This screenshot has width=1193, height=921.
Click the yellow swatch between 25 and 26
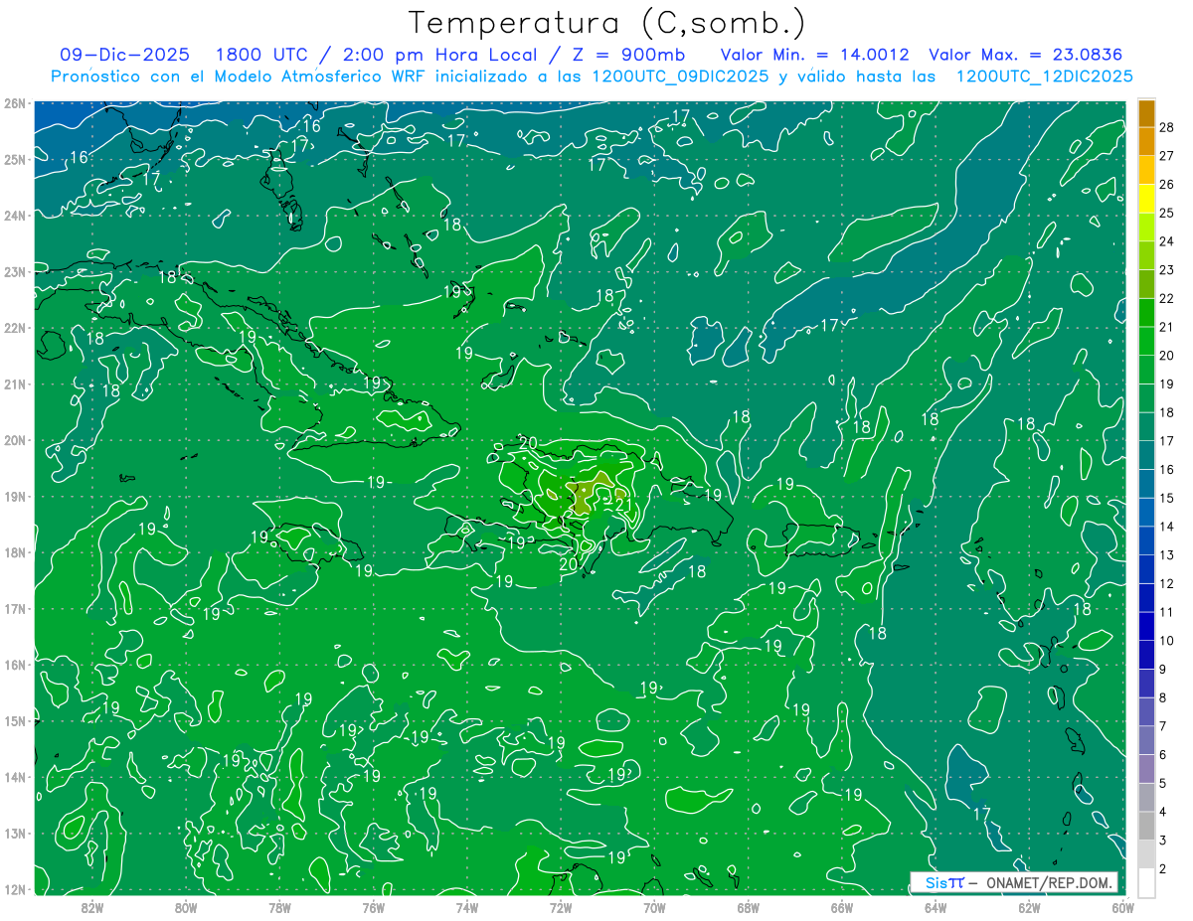1146,198
